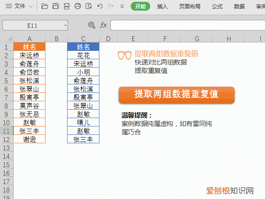Select cell 张三丰 in column A
This screenshot has width=265, height=199.
30,131
